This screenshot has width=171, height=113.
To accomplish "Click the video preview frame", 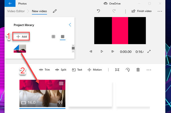I will point(120,31).
